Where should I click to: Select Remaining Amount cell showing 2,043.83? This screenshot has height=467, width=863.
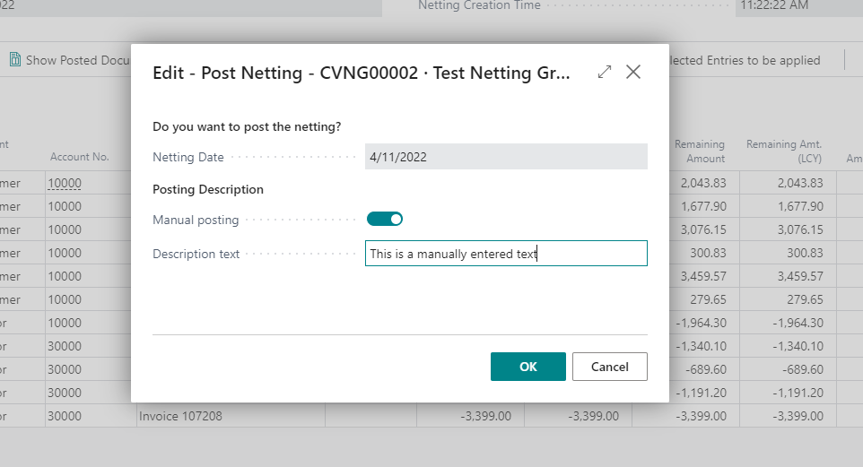pyautogui.click(x=702, y=183)
